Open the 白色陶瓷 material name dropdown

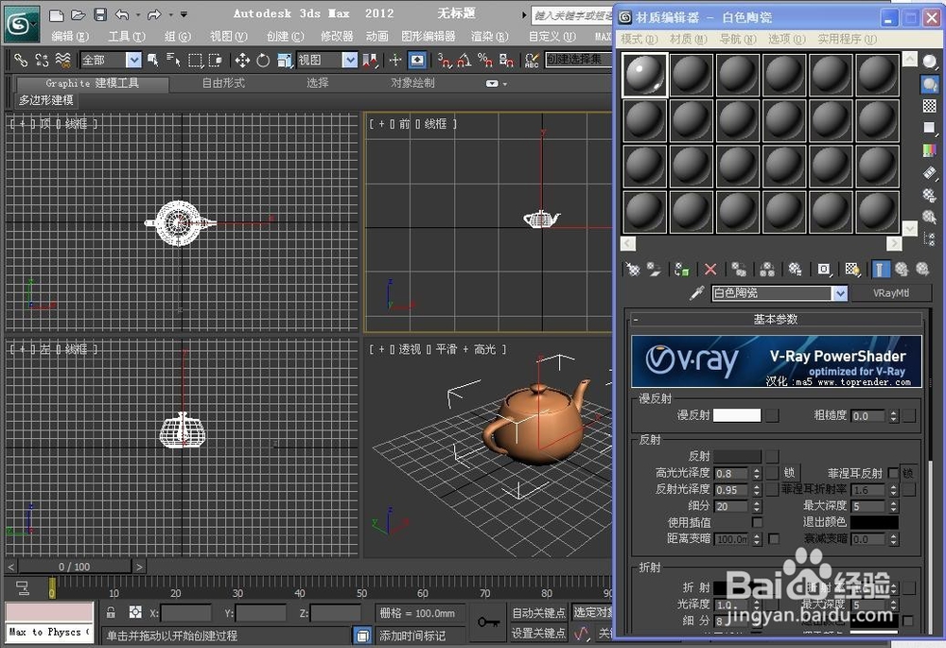838,293
